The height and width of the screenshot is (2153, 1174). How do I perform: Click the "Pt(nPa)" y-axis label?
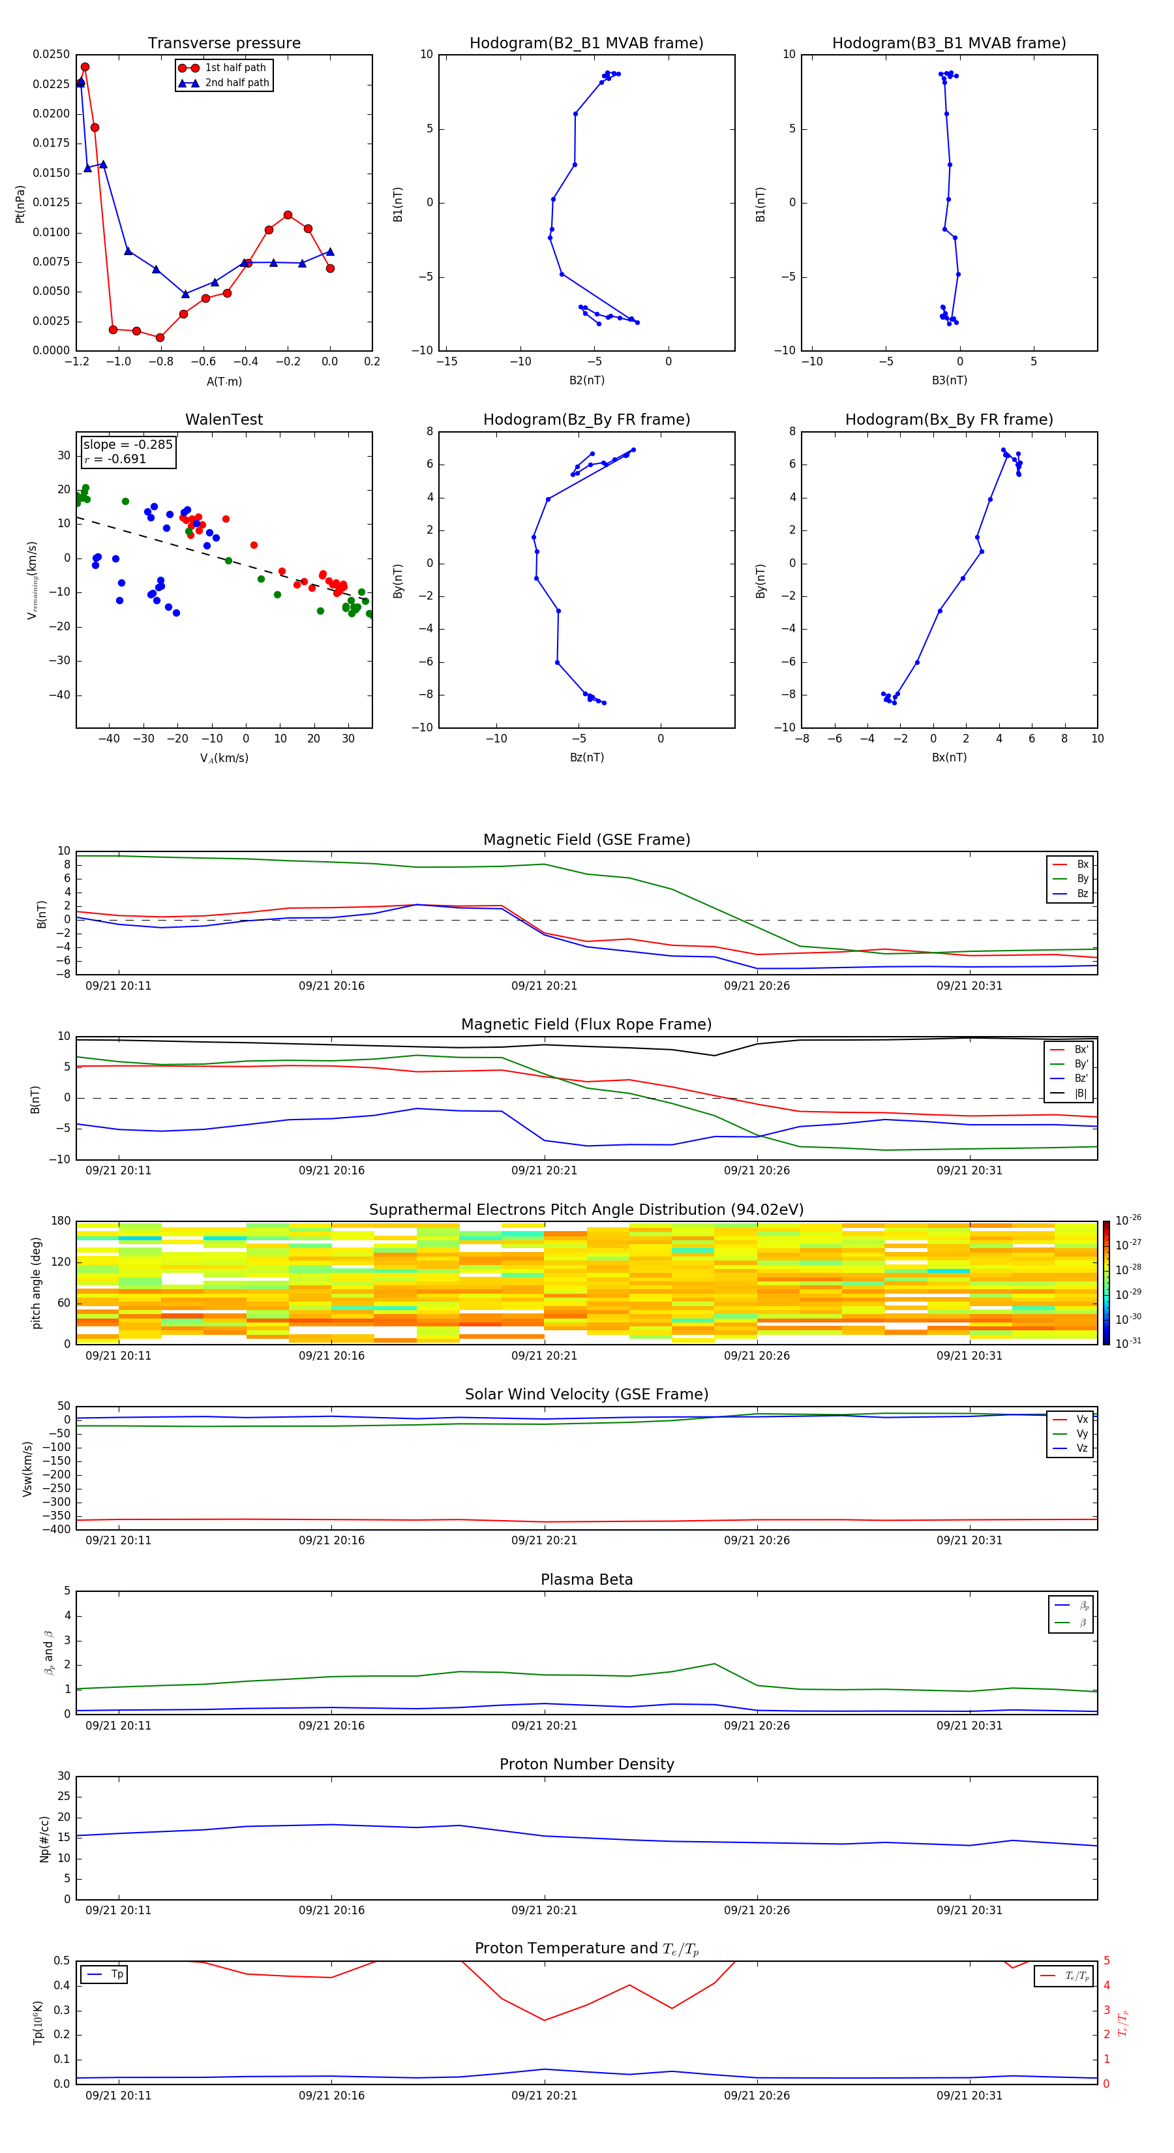[20, 204]
